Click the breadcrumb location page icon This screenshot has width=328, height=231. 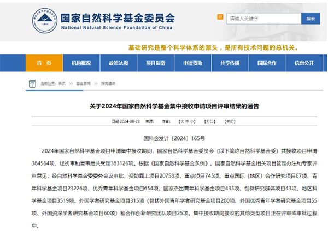(32, 83)
